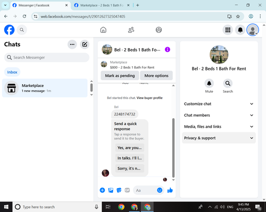Mute the conversation with bell icon
This screenshot has height=212, width=266.
tap(209, 83)
